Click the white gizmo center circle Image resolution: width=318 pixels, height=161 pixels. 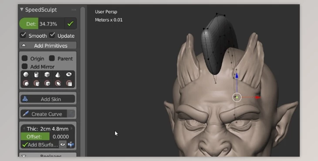point(237,97)
